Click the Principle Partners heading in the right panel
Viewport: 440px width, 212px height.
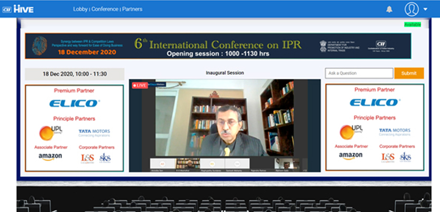(x=375, y=118)
